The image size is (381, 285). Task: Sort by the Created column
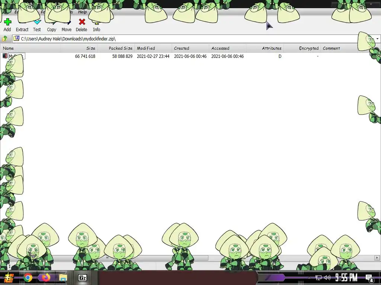point(190,48)
